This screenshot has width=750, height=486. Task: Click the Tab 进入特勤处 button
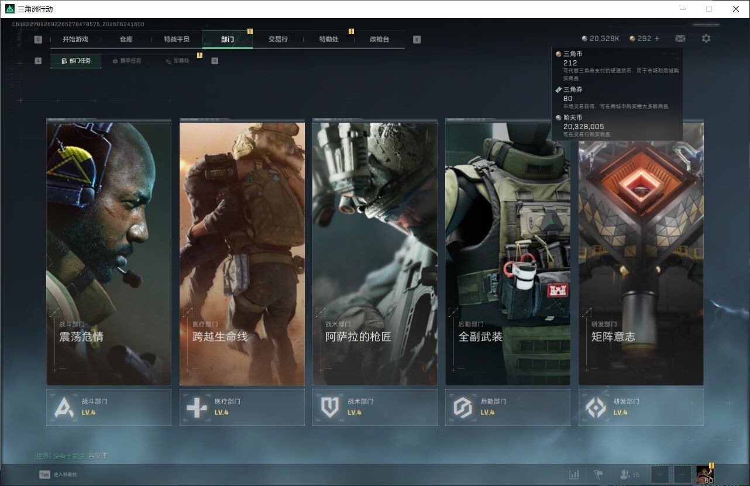58,475
